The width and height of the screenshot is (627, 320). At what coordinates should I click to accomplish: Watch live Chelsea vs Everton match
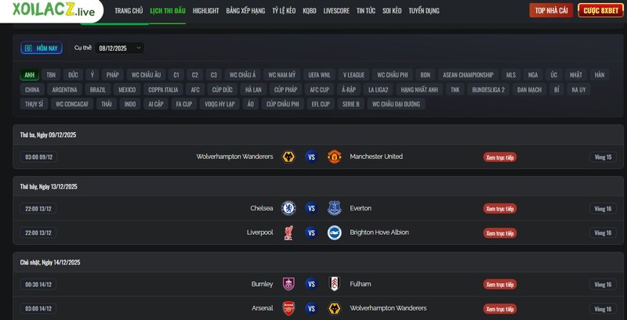[x=499, y=209]
